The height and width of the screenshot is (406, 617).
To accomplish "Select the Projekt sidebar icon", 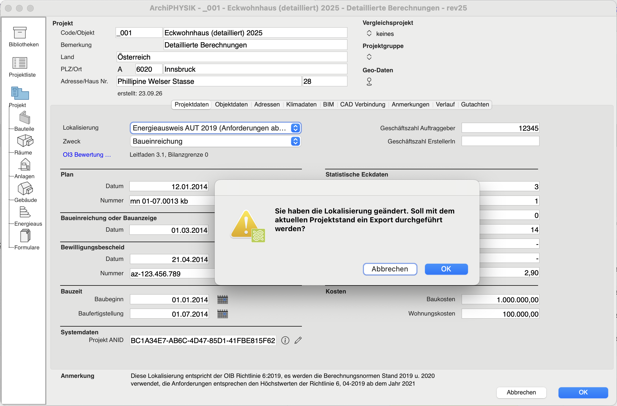I will click(20, 93).
